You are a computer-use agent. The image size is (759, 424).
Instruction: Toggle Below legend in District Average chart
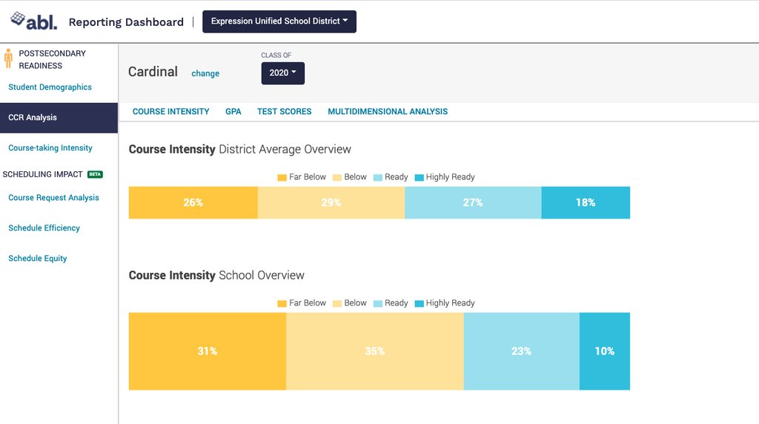(350, 177)
